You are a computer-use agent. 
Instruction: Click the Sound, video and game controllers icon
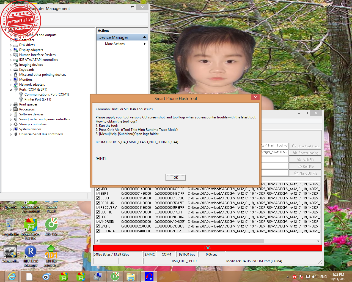click(16, 119)
